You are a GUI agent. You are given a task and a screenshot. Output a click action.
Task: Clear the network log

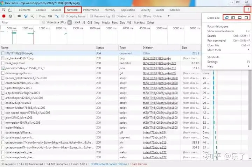click(10, 16)
